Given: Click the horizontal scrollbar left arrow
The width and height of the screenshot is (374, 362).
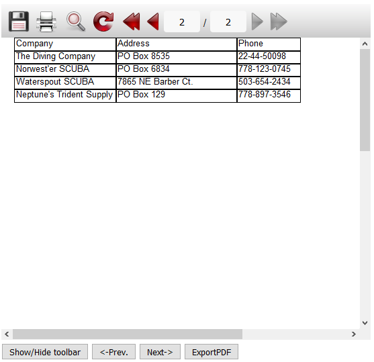Looking at the screenshot, I should (7, 334).
